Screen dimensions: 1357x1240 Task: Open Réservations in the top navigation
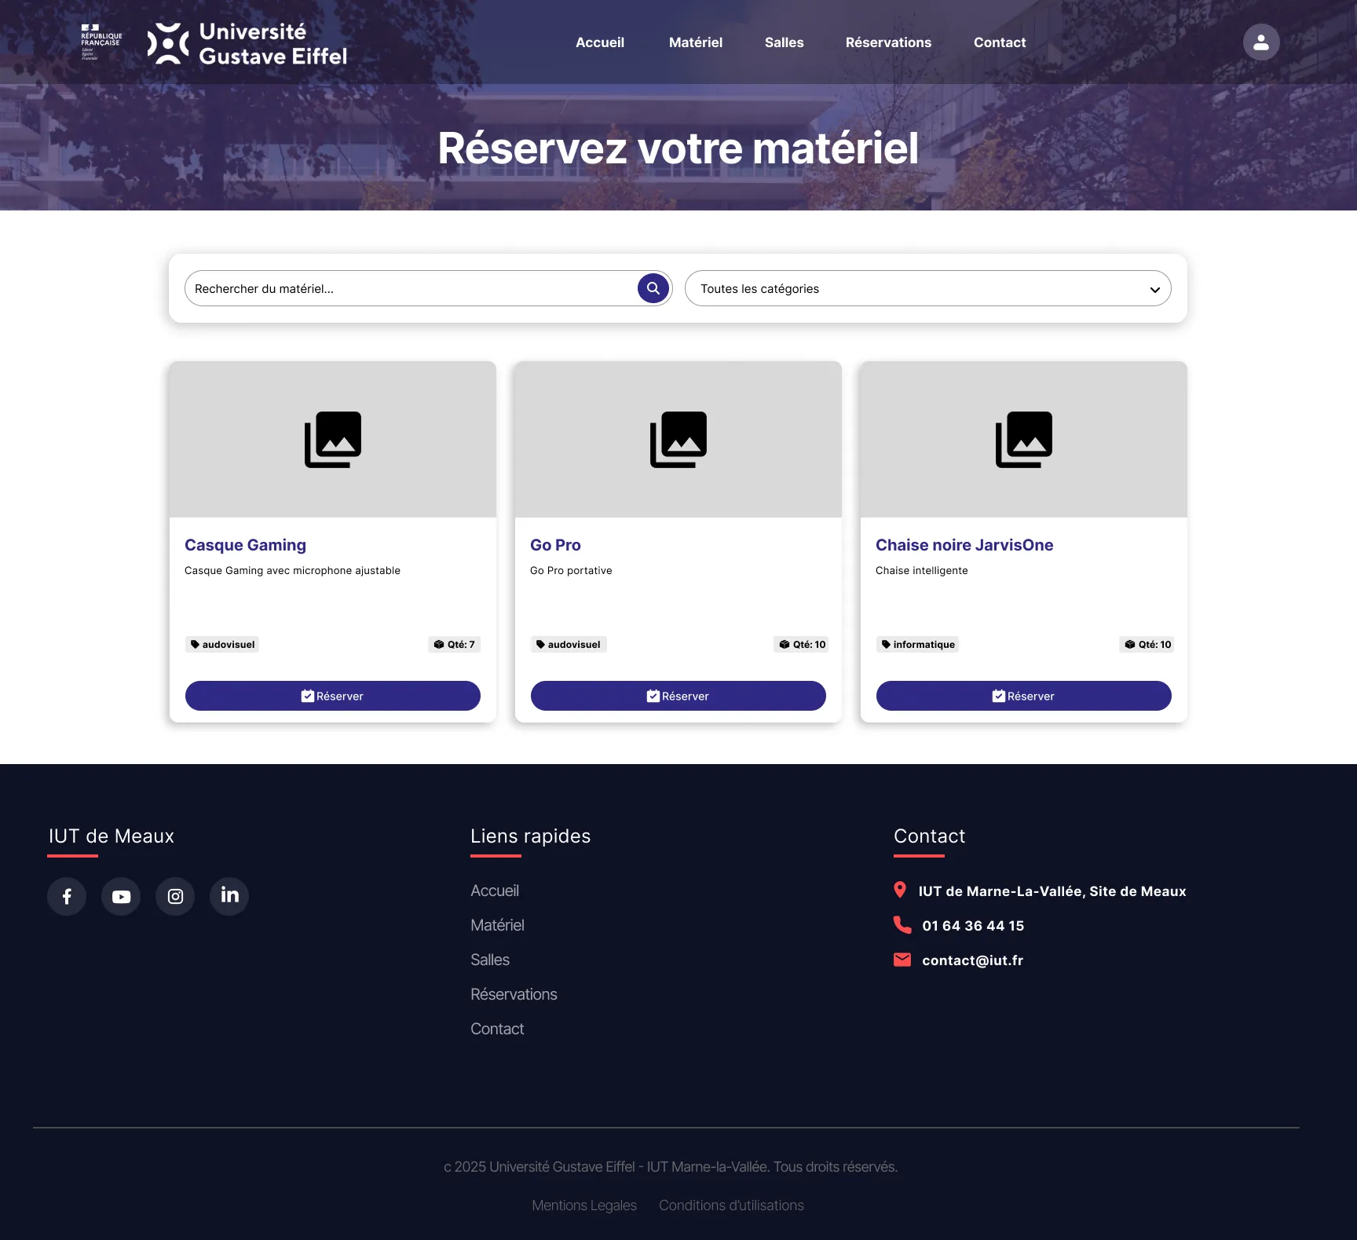[888, 42]
